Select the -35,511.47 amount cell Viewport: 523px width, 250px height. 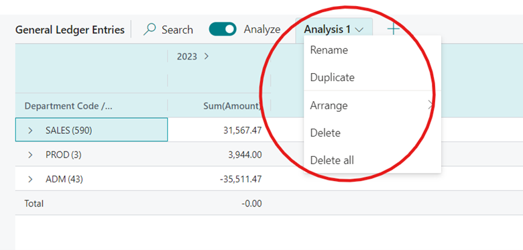coord(241,180)
